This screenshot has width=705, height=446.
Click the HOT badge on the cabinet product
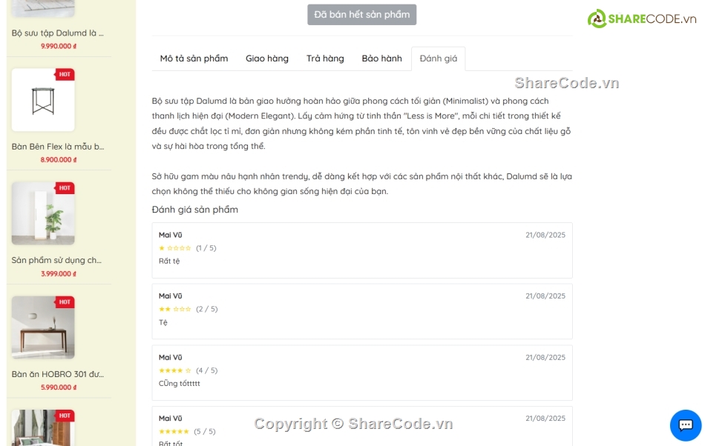pyautogui.click(x=65, y=188)
